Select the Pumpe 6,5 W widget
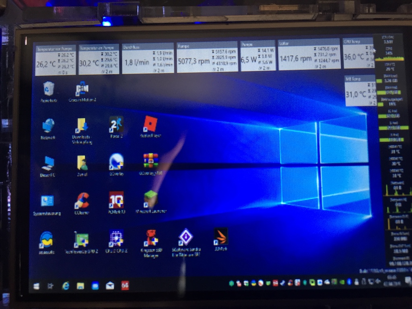 pos(258,56)
